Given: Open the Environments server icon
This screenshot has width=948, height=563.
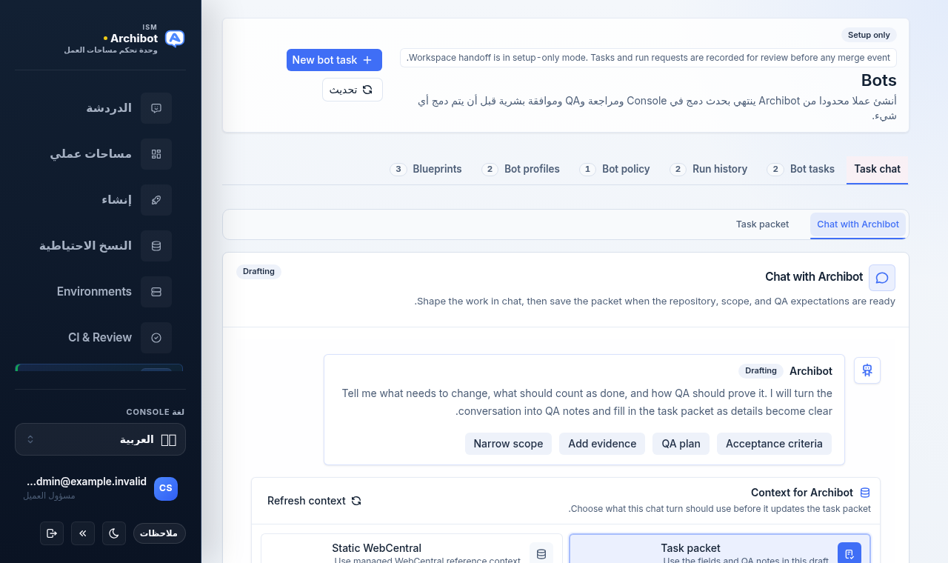Looking at the screenshot, I should pos(156,292).
